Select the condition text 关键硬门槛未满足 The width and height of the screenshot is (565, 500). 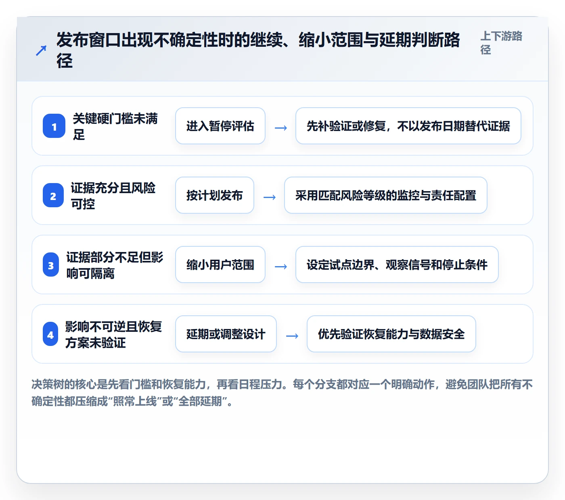(x=115, y=126)
